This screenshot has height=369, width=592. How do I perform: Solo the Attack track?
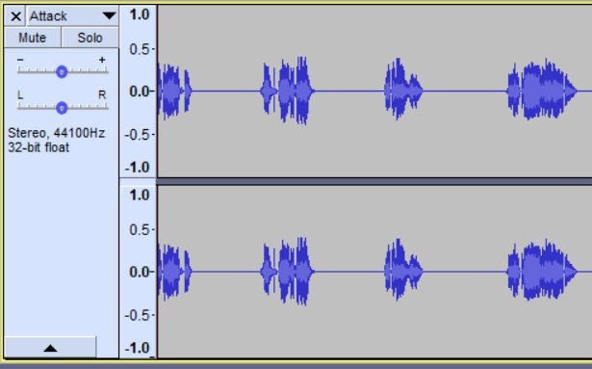click(x=90, y=38)
